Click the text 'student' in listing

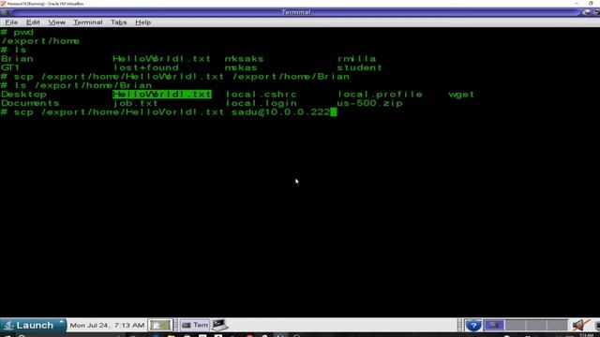click(359, 67)
